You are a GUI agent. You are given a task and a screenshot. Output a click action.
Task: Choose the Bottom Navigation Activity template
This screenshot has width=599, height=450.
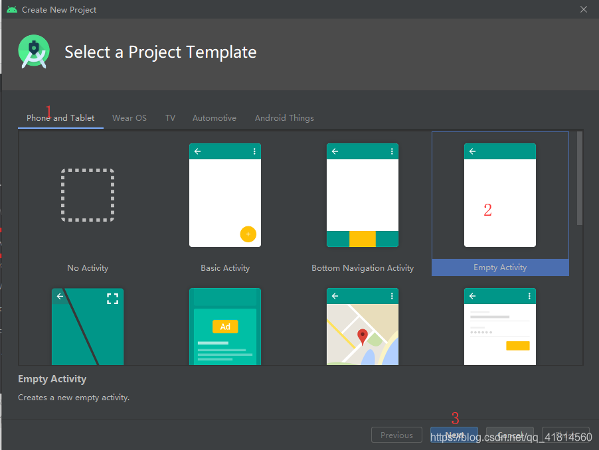coord(362,194)
